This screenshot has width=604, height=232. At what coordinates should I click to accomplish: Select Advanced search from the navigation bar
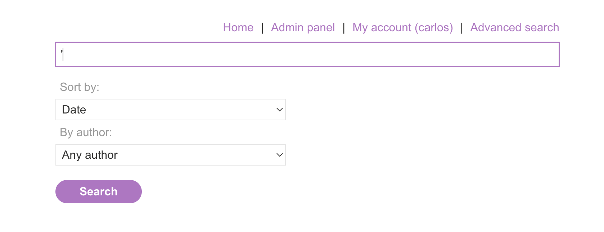[x=514, y=27]
